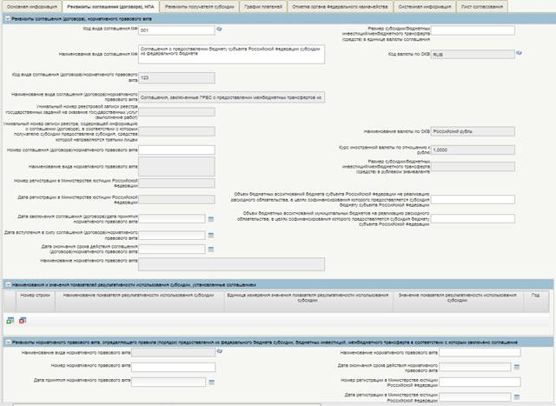Open calendar for 'Дата заключения соглашения'
556x406 pixels.
pos(210,218)
